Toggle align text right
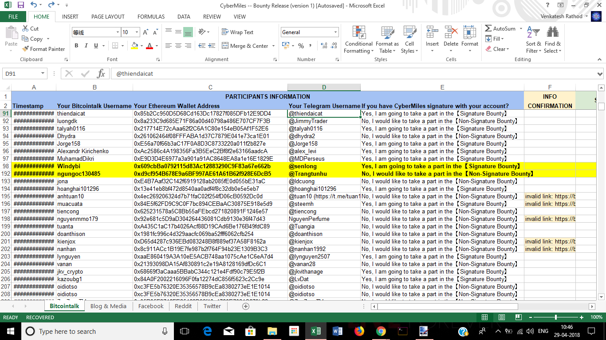The width and height of the screenshot is (606, 340). [188, 46]
